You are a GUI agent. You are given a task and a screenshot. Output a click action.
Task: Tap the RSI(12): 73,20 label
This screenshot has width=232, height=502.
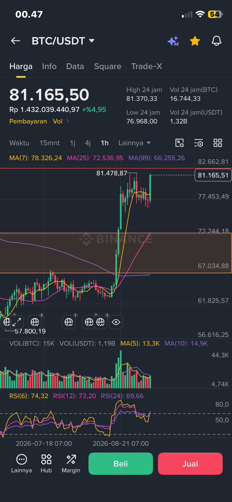pos(75,396)
